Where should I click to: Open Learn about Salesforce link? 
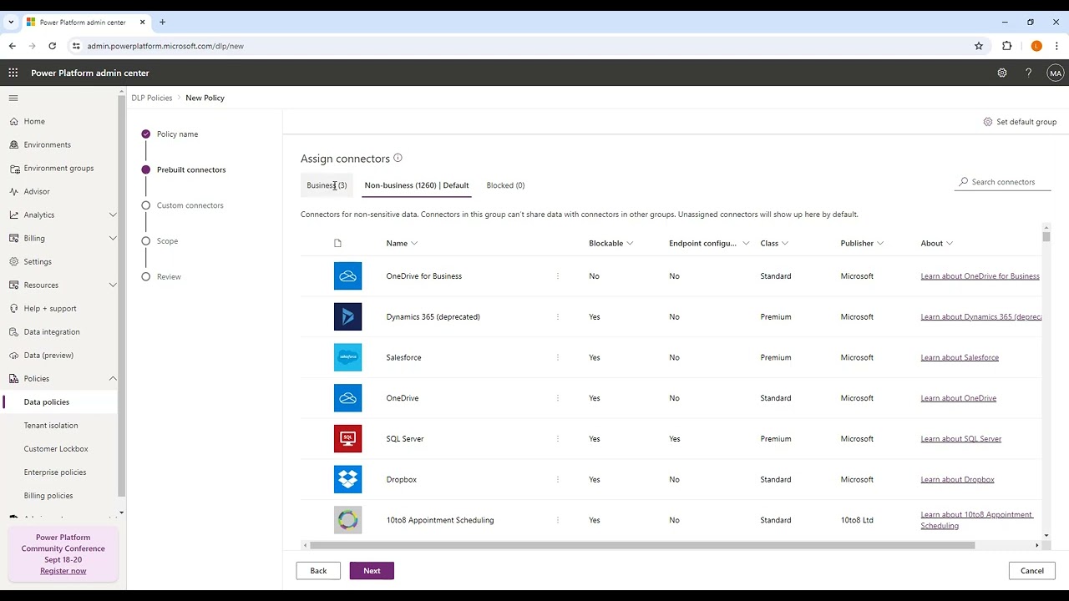pos(960,357)
